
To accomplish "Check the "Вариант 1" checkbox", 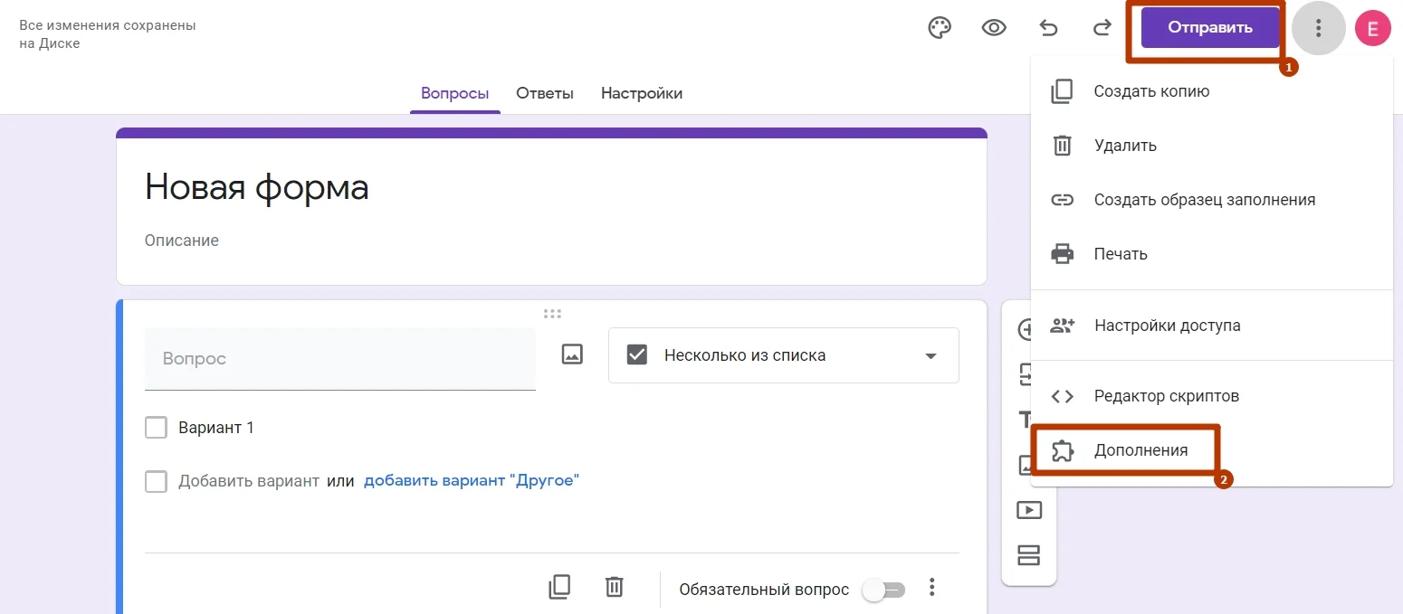I will [157, 428].
